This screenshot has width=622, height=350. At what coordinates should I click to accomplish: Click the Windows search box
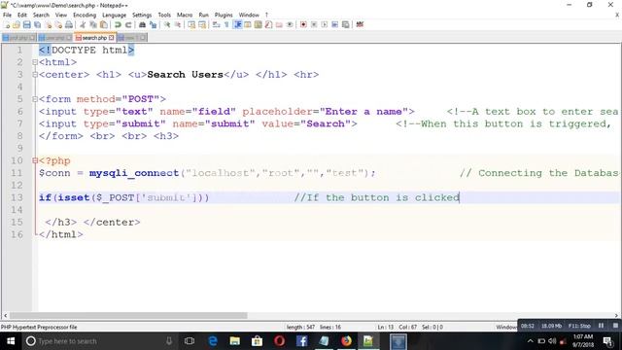pyautogui.click(x=98, y=341)
